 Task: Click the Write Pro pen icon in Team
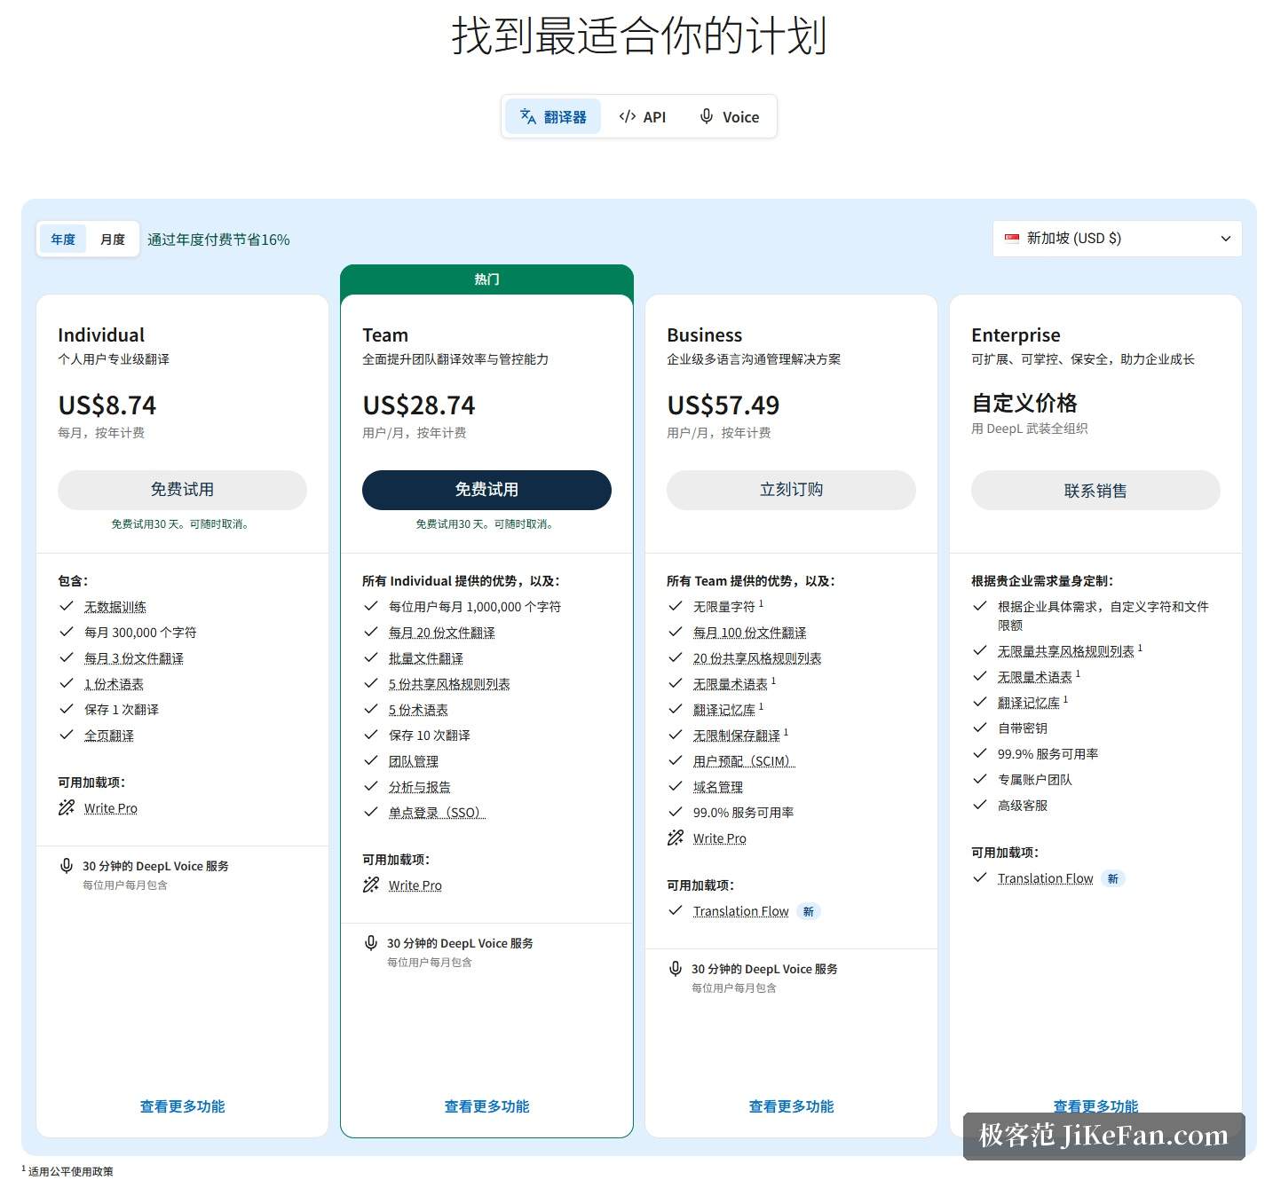(371, 885)
